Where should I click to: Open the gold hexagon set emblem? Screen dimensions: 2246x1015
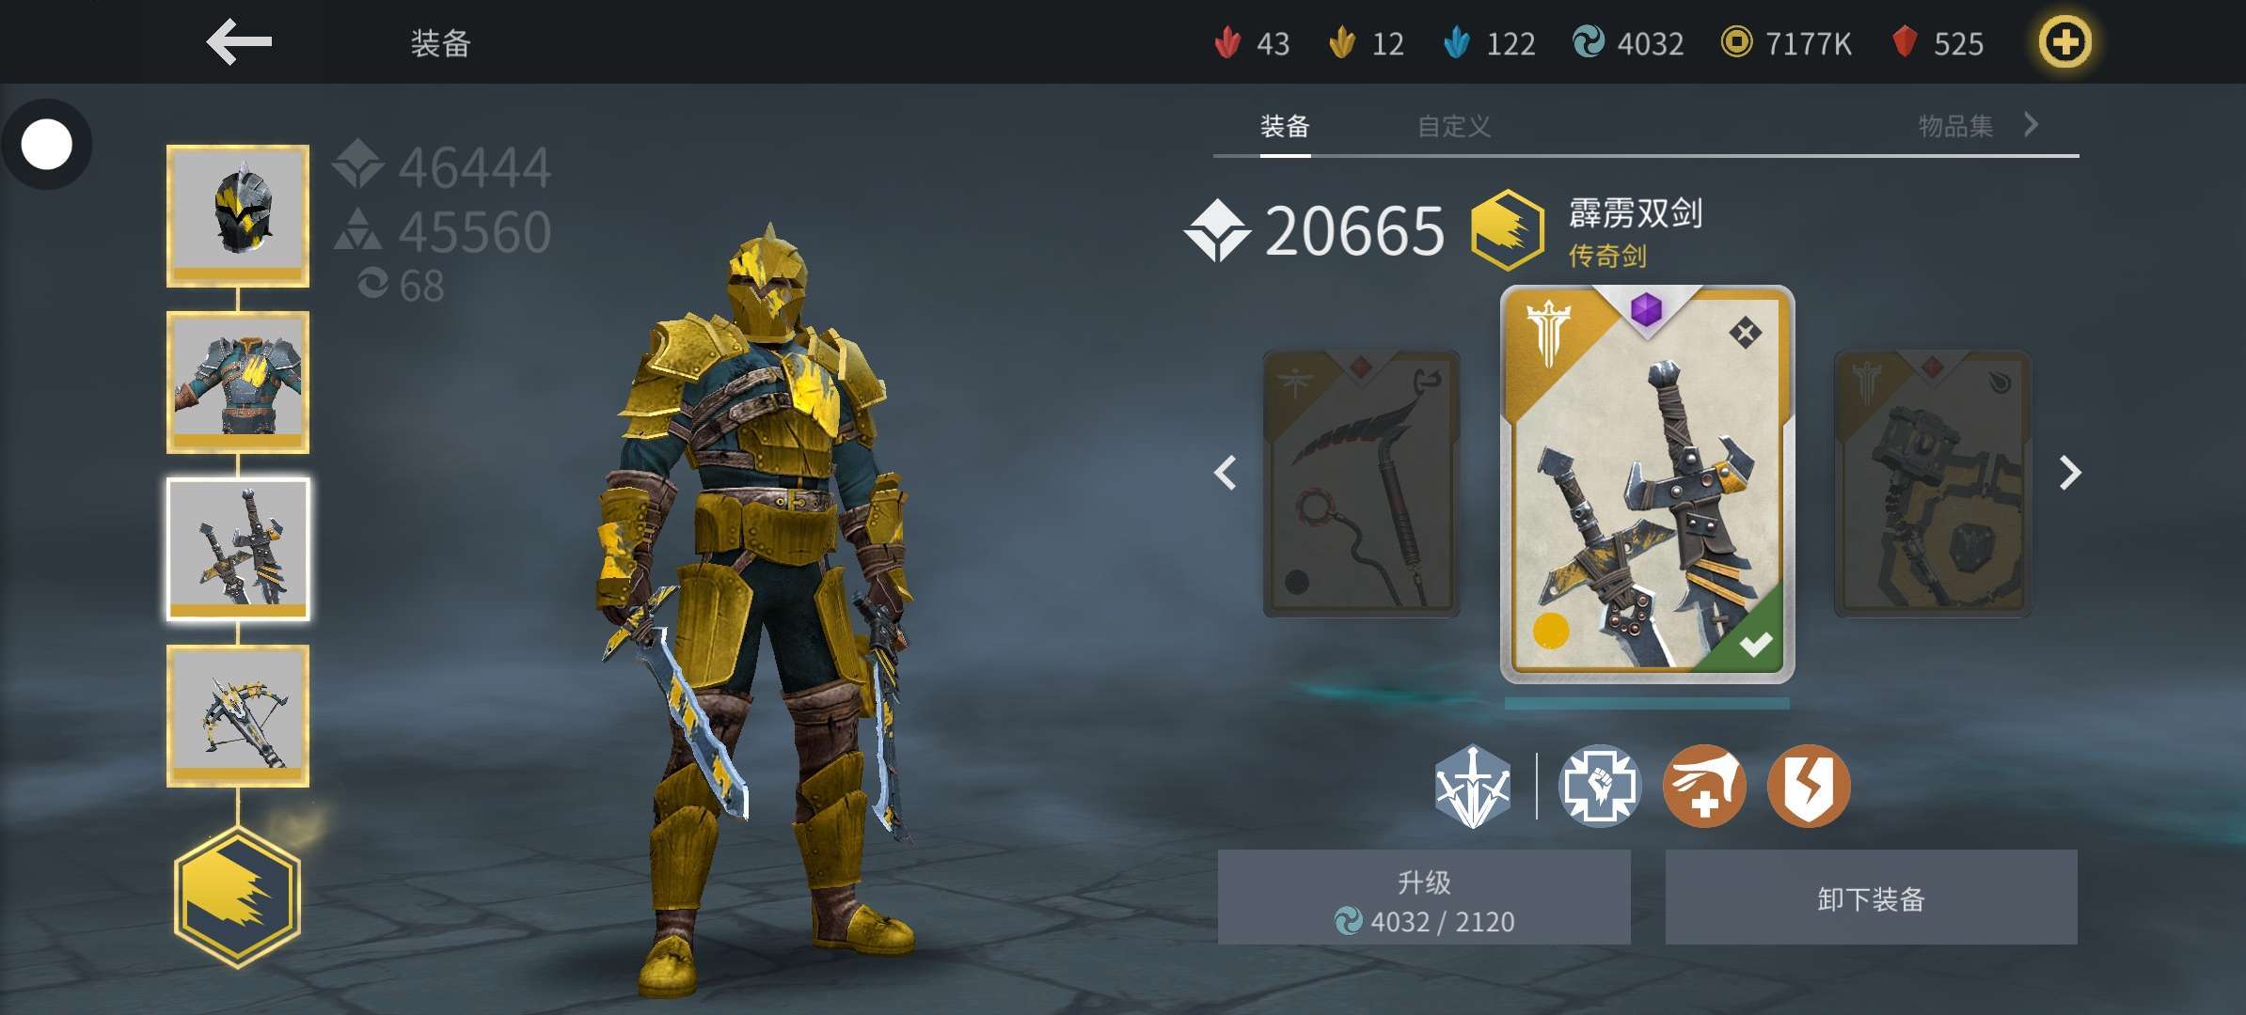coord(237,897)
